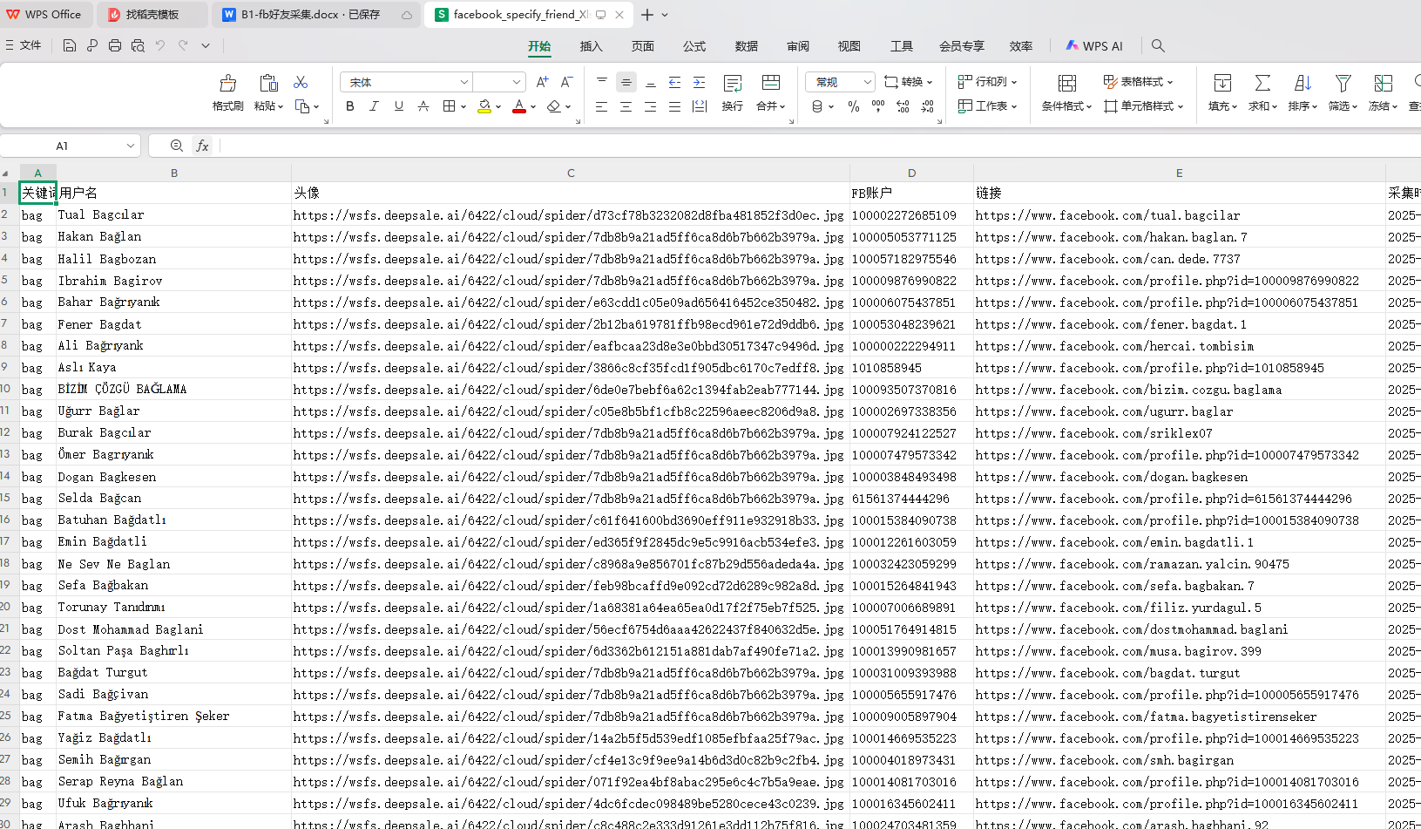Click the Filter (筛选) funnel icon

coord(1343,84)
